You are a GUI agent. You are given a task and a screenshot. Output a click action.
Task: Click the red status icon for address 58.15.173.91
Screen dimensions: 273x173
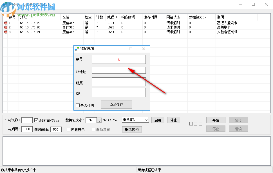pos(6,32)
